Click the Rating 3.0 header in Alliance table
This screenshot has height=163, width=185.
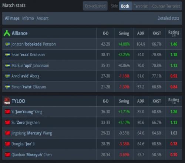point(174,33)
